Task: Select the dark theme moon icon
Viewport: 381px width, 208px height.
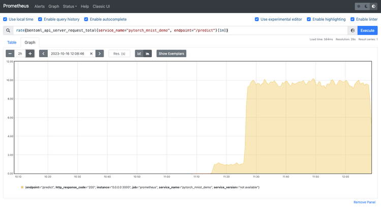Action: click(366, 6)
